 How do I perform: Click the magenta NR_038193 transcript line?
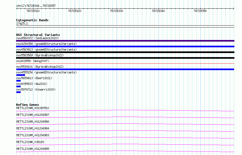pyautogui.click(x=125, y=144)
